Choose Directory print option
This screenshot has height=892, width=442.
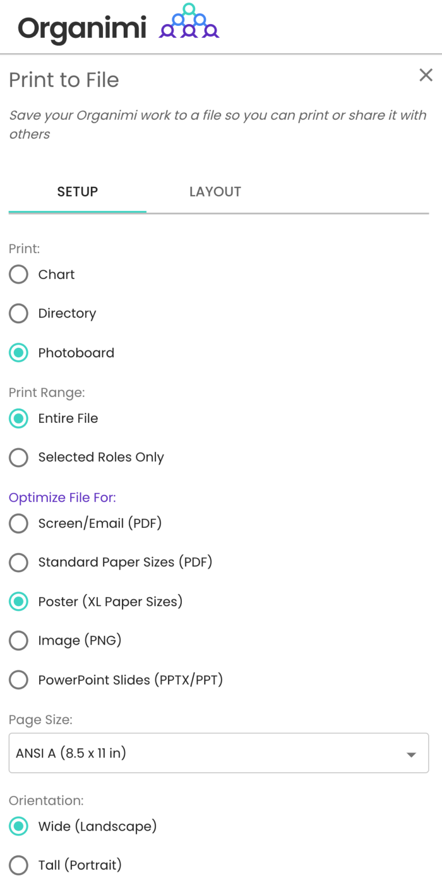pyautogui.click(x=18, y=313)
